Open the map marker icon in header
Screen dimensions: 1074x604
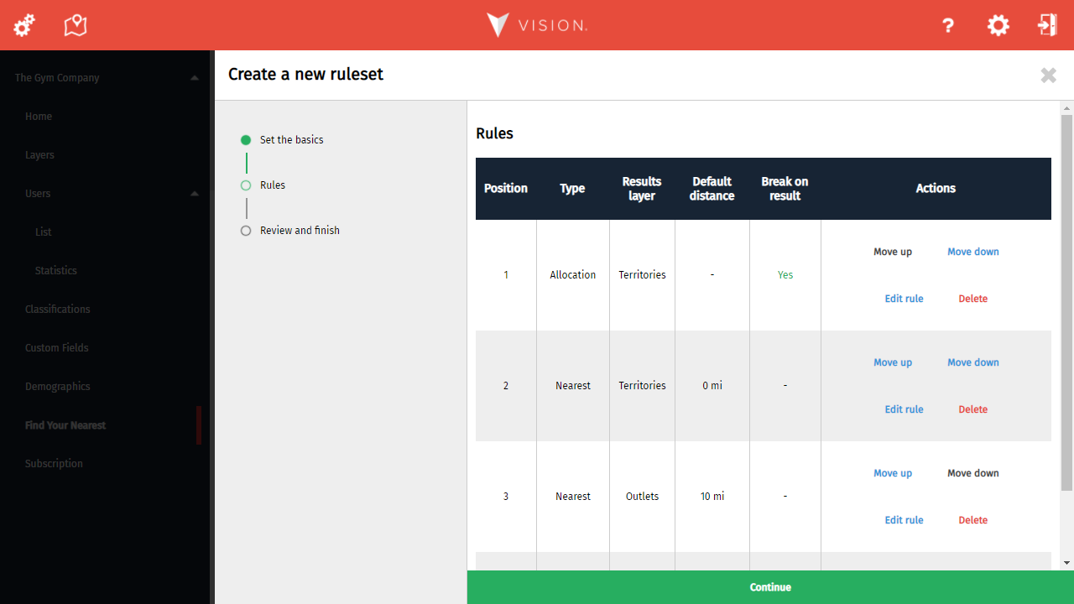coord(76,25)
